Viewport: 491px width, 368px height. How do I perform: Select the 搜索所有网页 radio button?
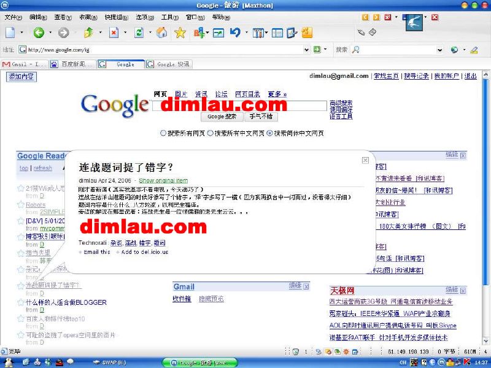coord(163,133)
